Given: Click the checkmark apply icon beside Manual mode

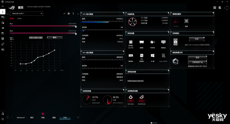Looking at the screenshot, I should (64, 13).
